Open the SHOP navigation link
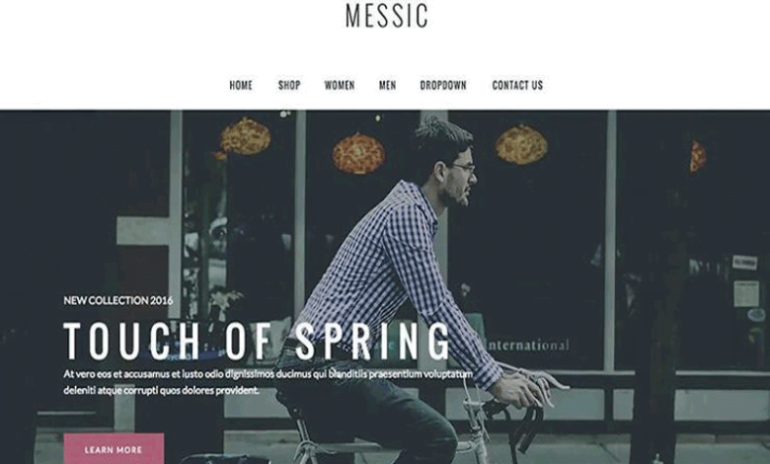 pyautogui.click(x=289, y=86)
